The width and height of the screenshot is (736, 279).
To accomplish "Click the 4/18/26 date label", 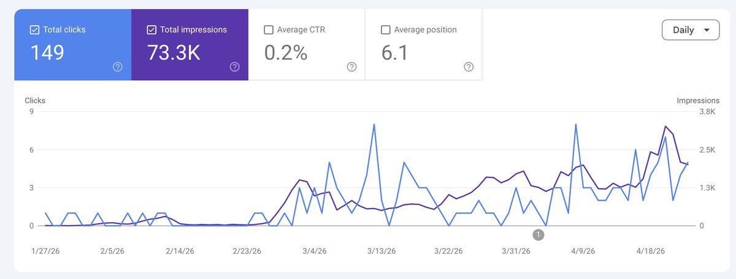I will coord(649,251).
